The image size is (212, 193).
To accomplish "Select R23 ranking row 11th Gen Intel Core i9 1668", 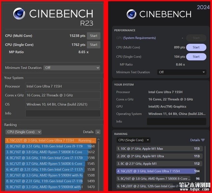I will pos(51,146).
